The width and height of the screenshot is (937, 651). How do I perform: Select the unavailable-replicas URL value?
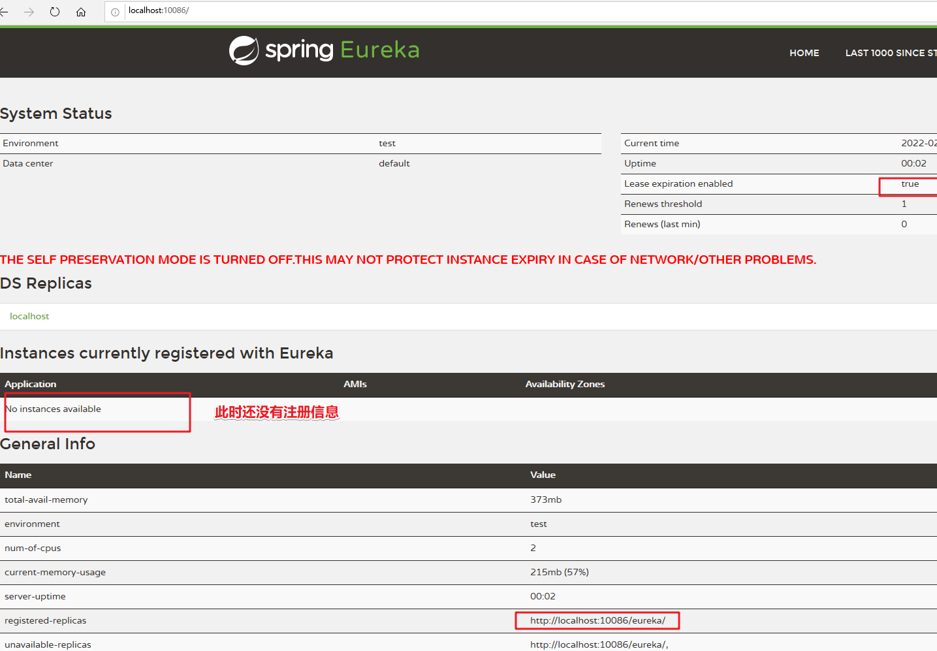click(599, 644)
